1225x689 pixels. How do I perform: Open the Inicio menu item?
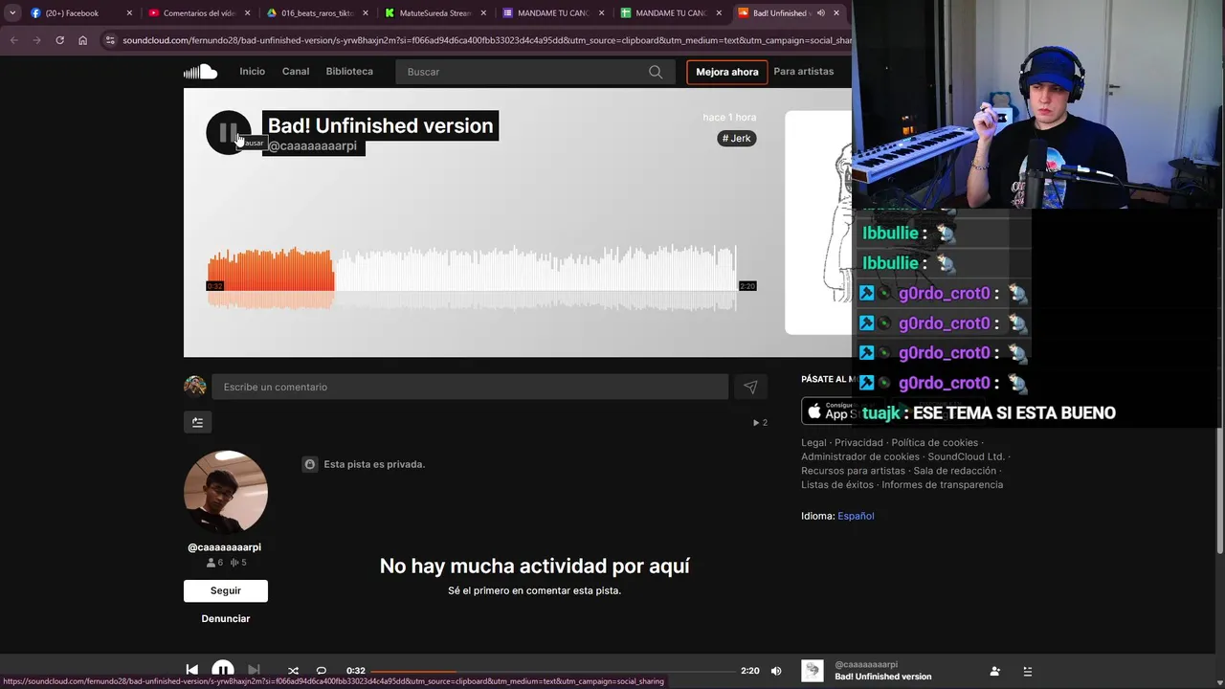252,72
